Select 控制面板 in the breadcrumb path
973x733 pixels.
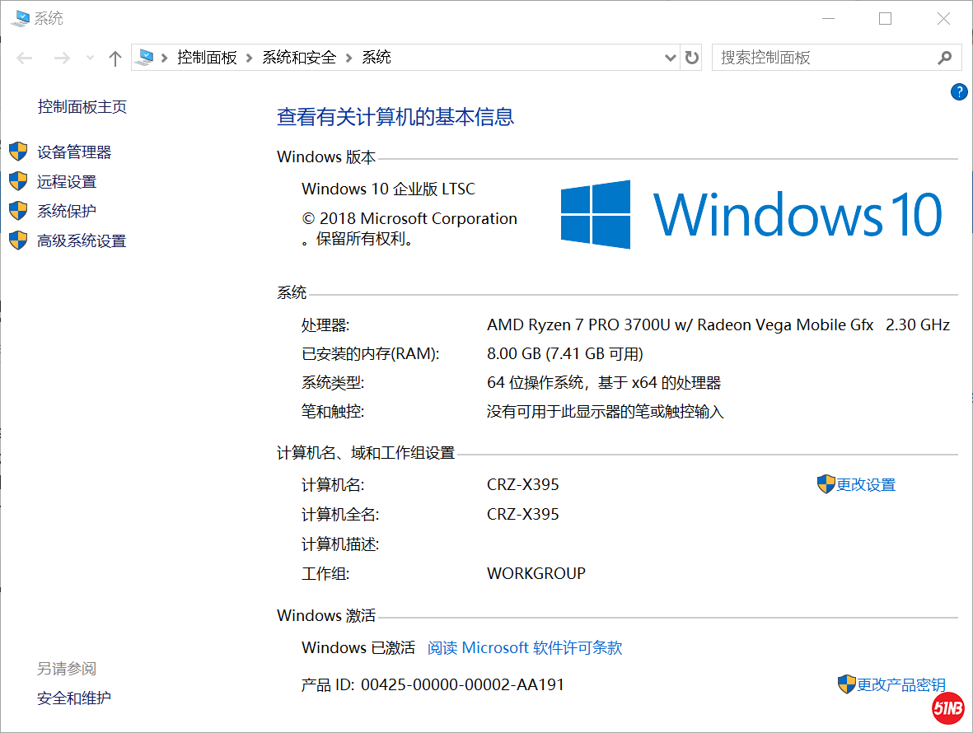207,58
